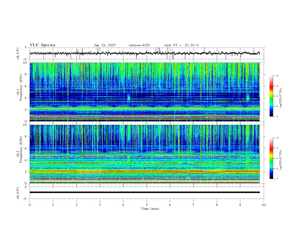Click the time axis tick label "1"
The height and width of the screenshot is (230, 297).
53,205
